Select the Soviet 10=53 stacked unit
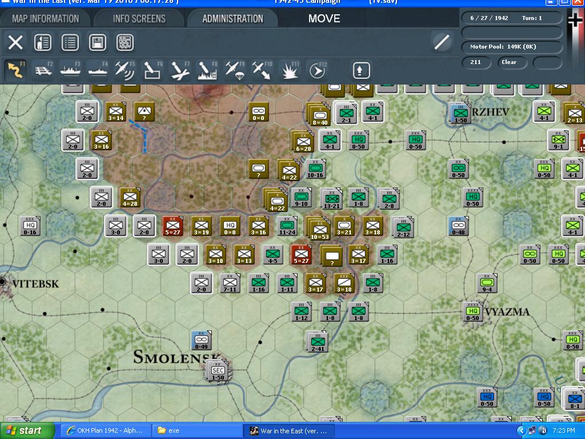585x439 pixels. tap(319, 228)
